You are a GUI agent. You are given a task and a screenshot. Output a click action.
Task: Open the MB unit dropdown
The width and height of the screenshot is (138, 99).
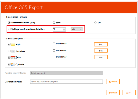click(77, 29)
